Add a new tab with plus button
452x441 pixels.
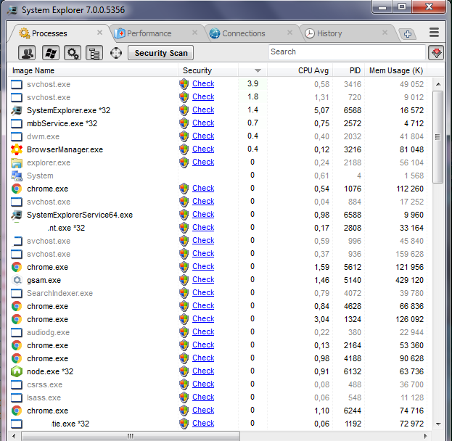407,34
